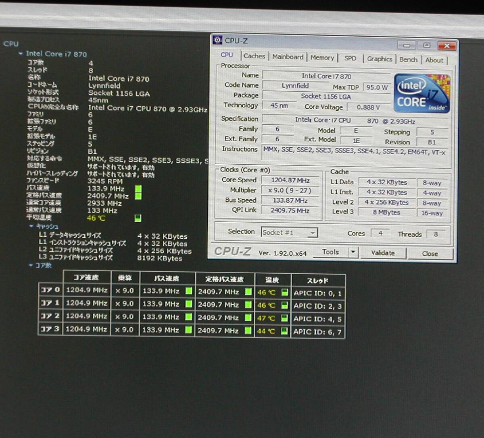Open the Bench tab

(408, 60)
